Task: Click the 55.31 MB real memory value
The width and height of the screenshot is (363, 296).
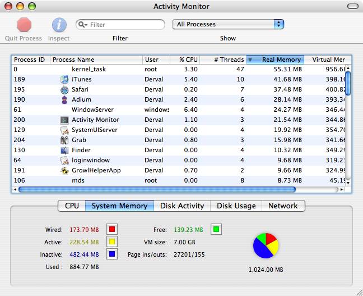Action: click(288, 69)
